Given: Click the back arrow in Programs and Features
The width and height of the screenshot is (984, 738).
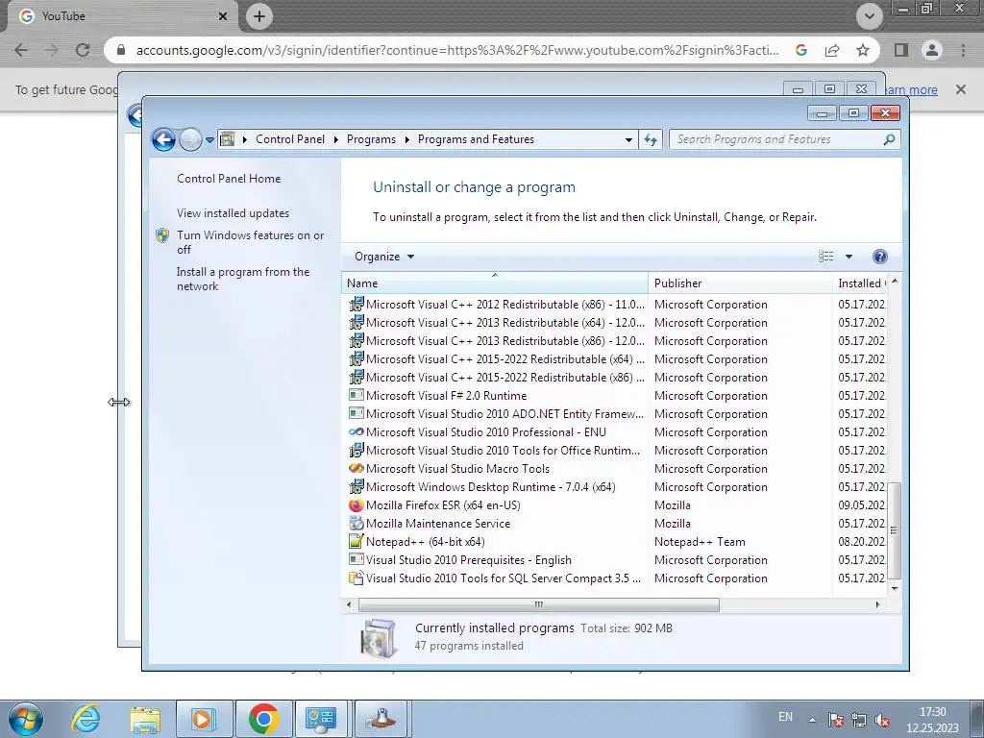Looking at the screenshot, I should point(163,139).
